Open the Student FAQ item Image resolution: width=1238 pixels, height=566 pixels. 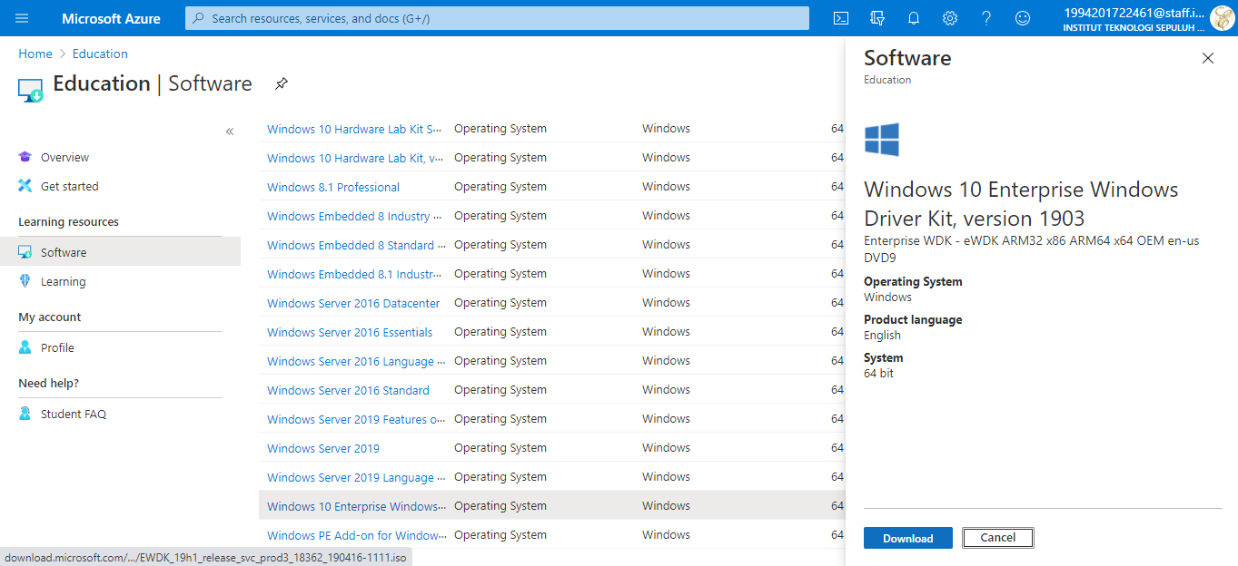[73, 415]
